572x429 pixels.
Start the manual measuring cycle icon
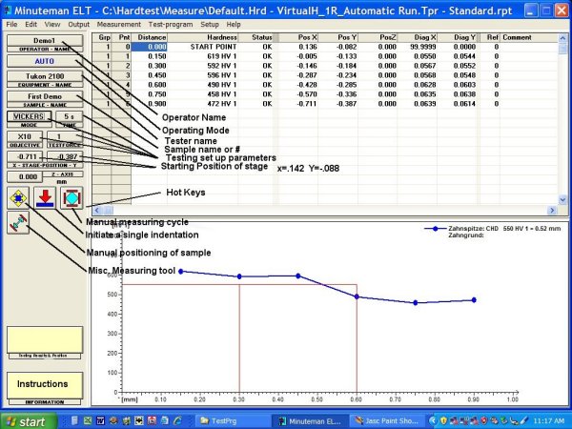tap(71, 198)
